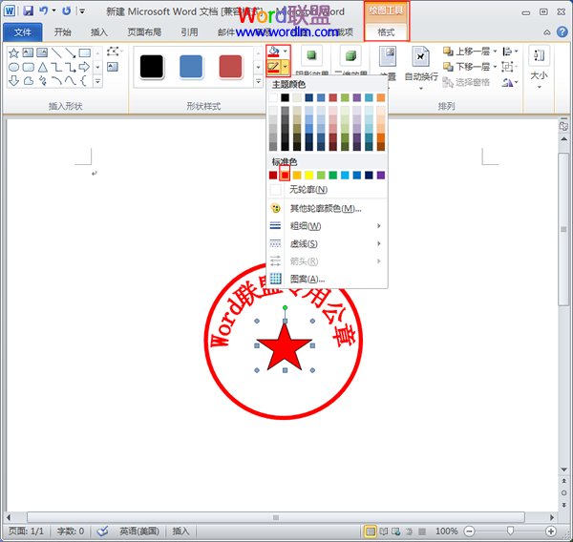Toggle the 插入 insert mode indicator
Viewport: 573px width, 542px height.
tap(180, 531)
